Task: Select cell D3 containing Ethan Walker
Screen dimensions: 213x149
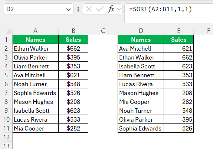Action: coord(141,57)
